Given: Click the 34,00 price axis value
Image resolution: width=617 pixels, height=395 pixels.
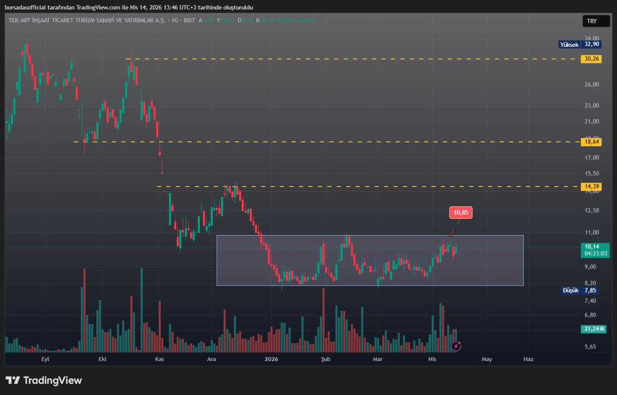Looking at the screenshot, I should tap(592, 38).
